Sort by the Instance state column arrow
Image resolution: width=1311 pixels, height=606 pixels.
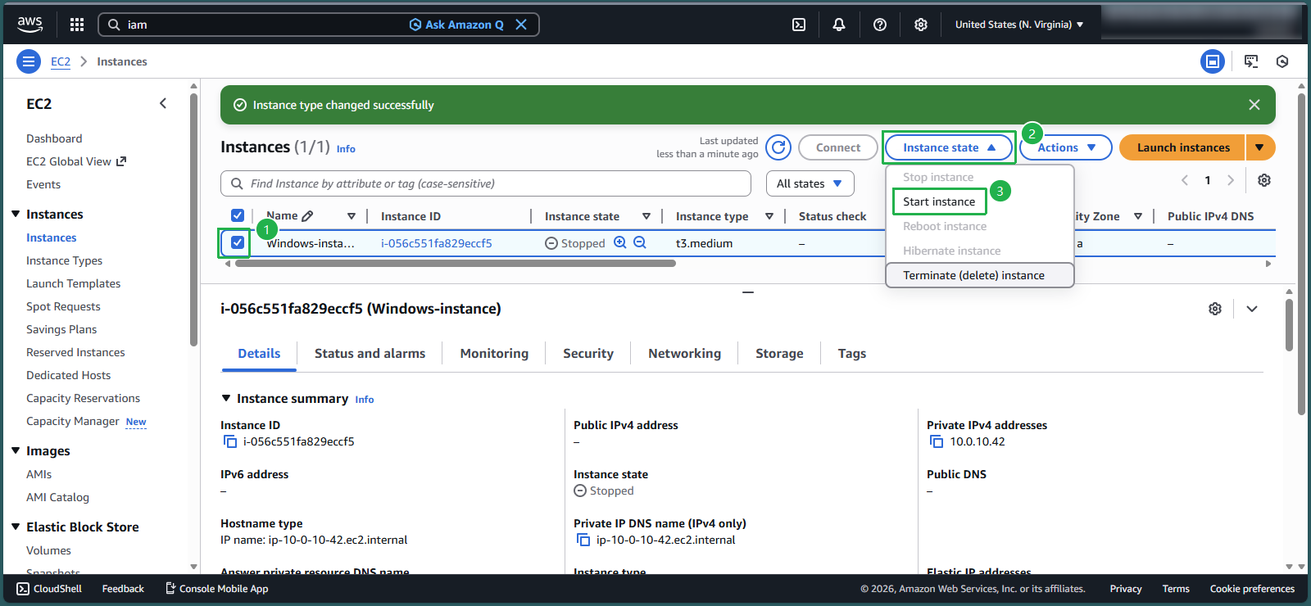(646, 216)
